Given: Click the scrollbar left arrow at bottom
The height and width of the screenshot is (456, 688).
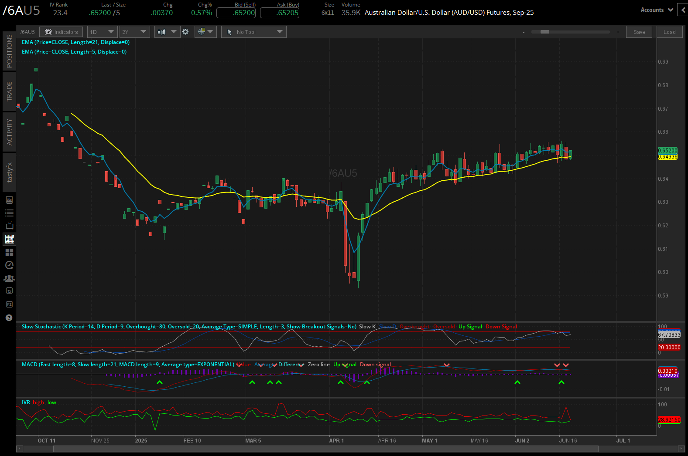Looking at the screenshot, I should pyautogui.click(x=19, y=449).
